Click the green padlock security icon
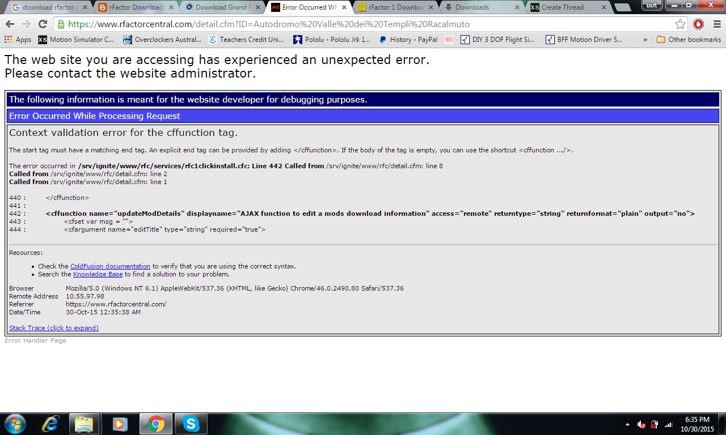726x435 pixels. pos(61,24)
